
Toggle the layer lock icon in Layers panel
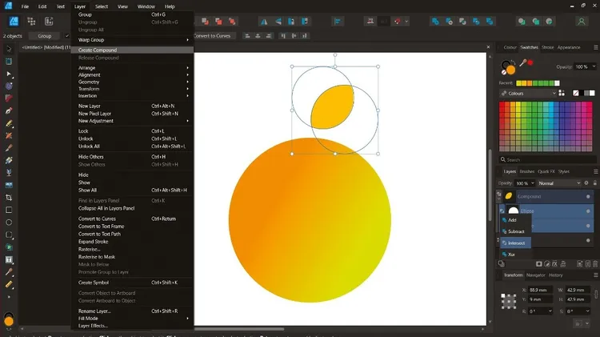(595, 183)
